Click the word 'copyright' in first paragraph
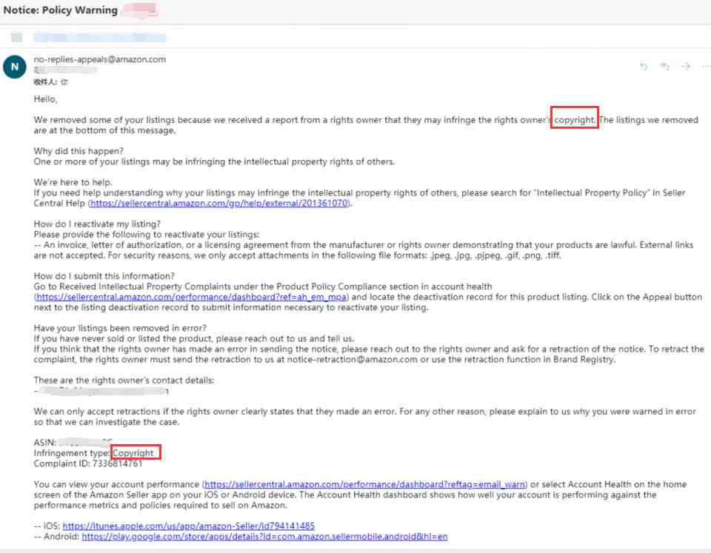Viewport: 711px width, 553px height. [x=574, y=120]
